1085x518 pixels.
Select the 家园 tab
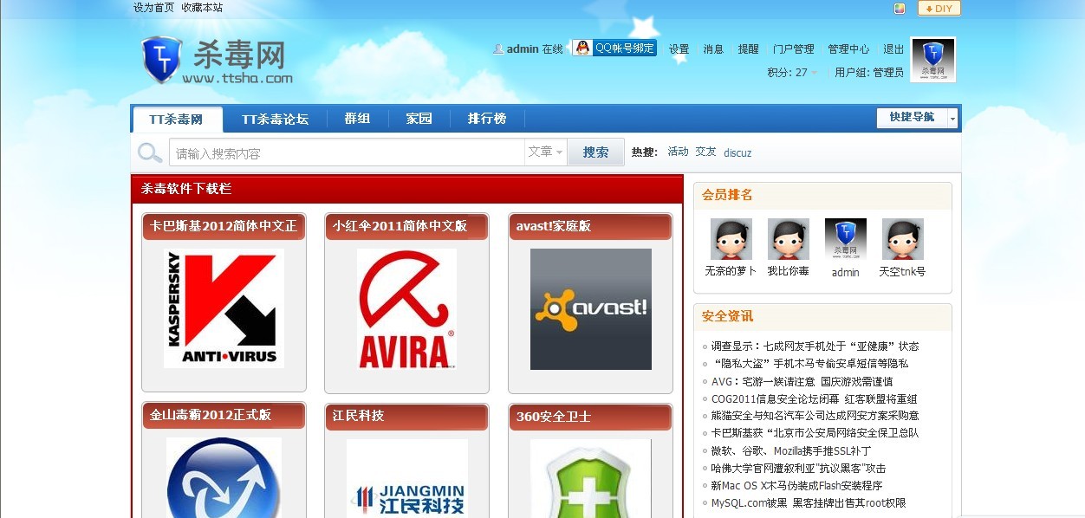tap(419, 120)
